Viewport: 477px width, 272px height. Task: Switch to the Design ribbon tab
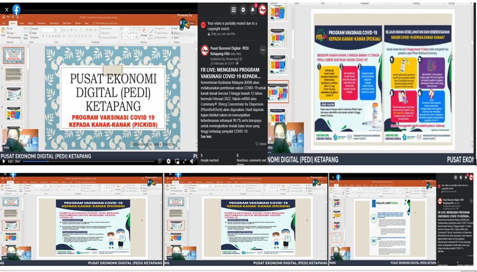[x=30, y=23]
